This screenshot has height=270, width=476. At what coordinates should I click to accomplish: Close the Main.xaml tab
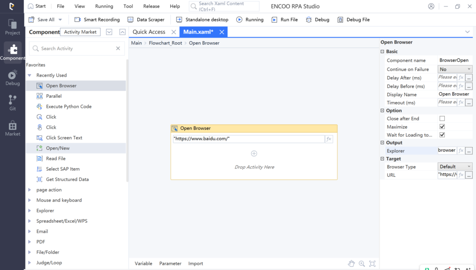(222, 32)
